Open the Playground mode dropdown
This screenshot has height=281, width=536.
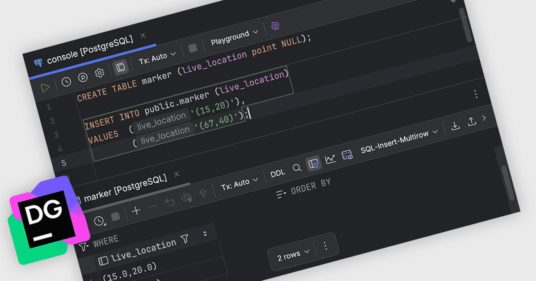(234, 37)
